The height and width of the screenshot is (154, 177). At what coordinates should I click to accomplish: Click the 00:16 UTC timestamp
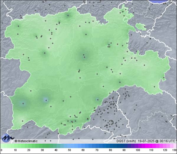click(x=167, y=141)
